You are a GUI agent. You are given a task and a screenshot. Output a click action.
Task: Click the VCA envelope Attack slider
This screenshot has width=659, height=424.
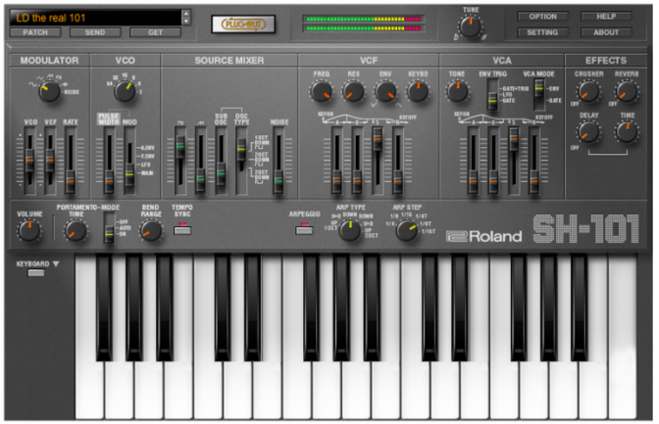pos(473,161)
